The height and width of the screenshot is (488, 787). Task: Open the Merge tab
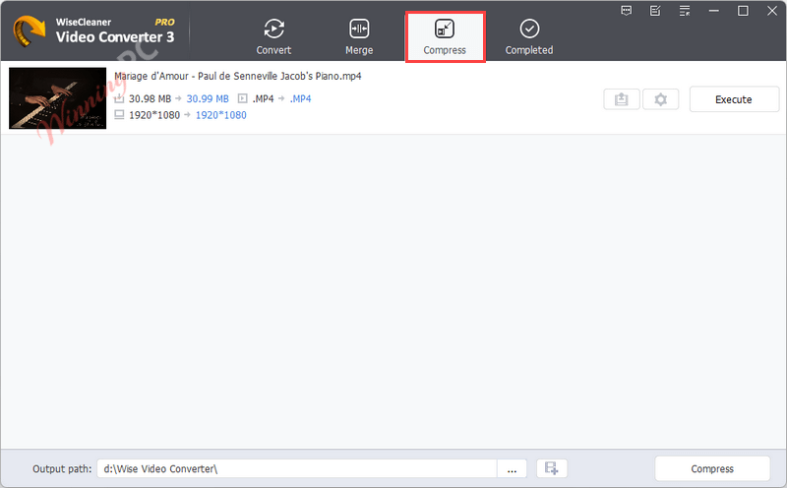tap(359, 36)
